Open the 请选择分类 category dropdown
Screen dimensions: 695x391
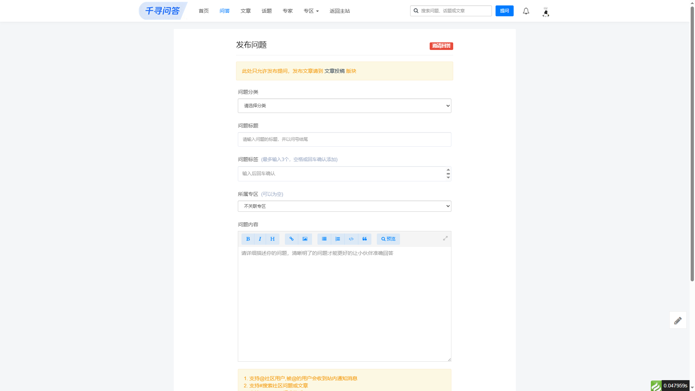(345, 106)
